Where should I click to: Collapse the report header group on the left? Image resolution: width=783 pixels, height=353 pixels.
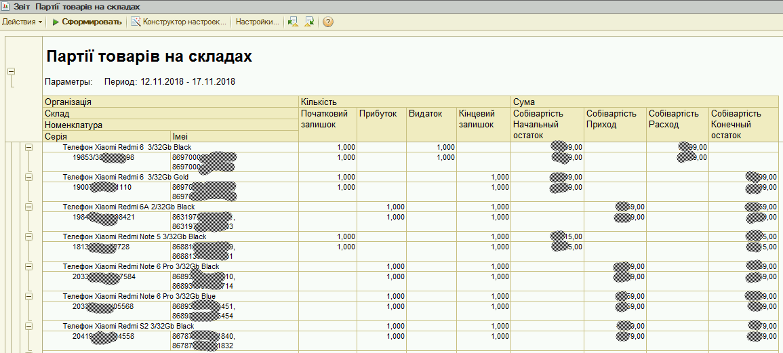point(11,72)
